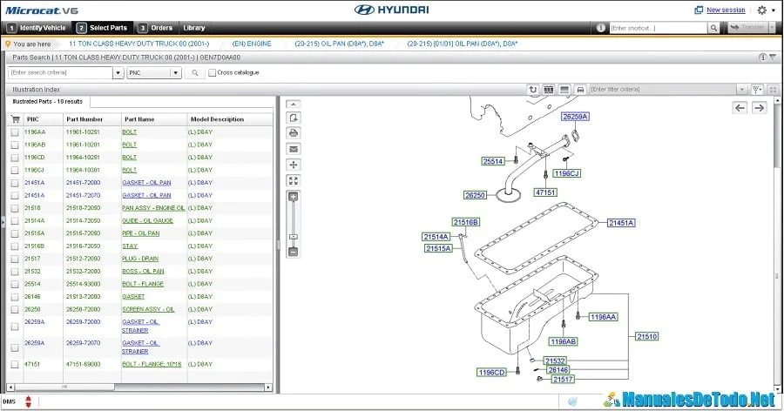The height and width of the screenshot is (411, 784).
Task: Click the 11 TON CLASS HEAVY DUTY TRUCK breadcrumb
Action: [139, 44]
